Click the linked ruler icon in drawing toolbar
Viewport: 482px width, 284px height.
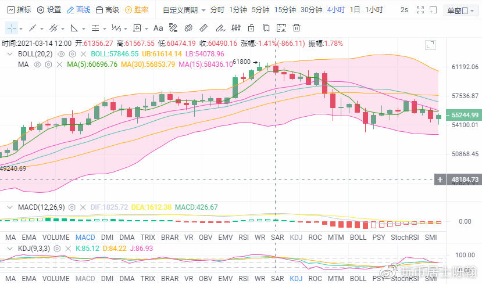tap(188, 28)
